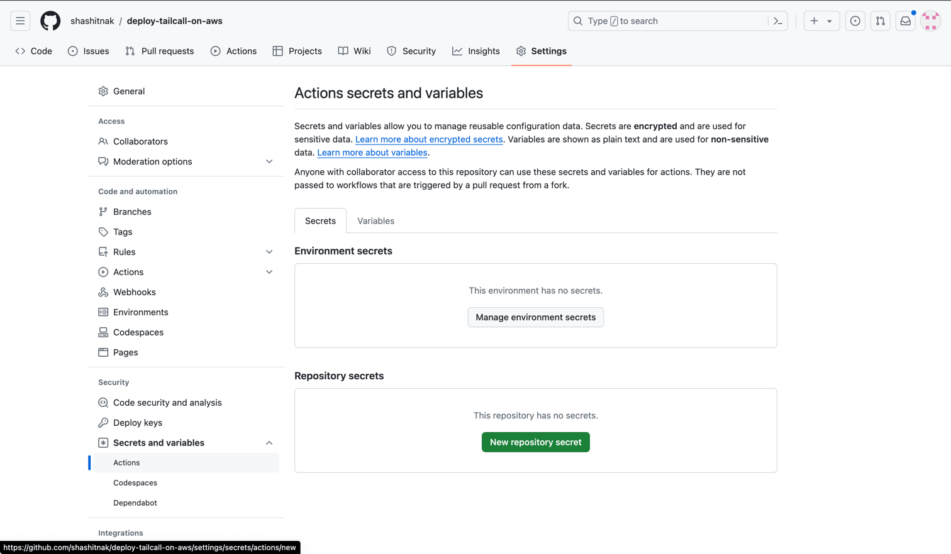Viewport: 951px width, 554px height.
Task: Expand the Rules sidebar section
Action: [x=269, y=252]
